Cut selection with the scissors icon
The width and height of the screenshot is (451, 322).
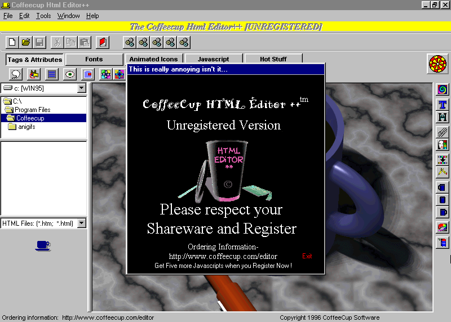coord(58,43)
